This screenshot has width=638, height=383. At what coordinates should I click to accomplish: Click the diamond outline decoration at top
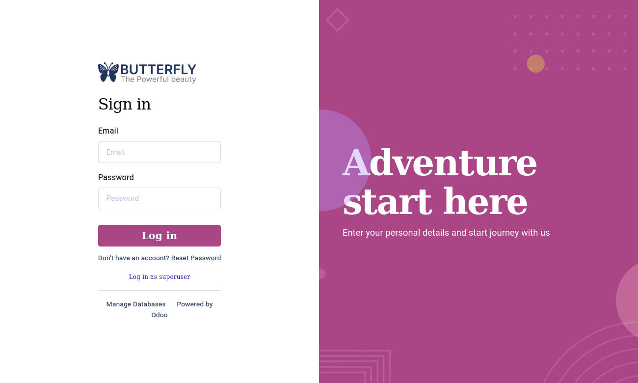338,20
